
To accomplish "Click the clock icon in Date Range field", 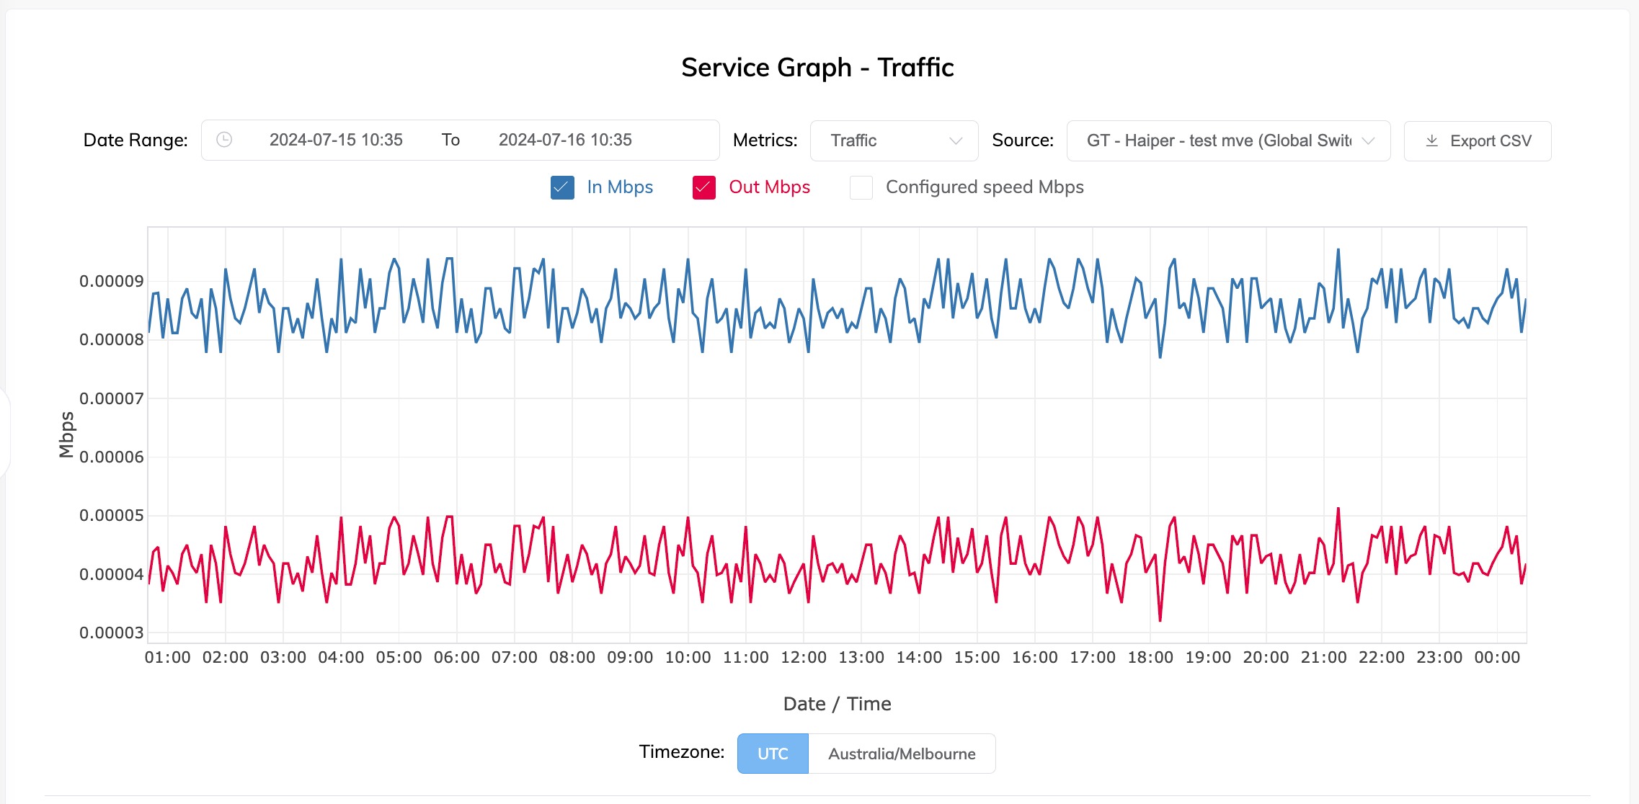I will (223, 140).
